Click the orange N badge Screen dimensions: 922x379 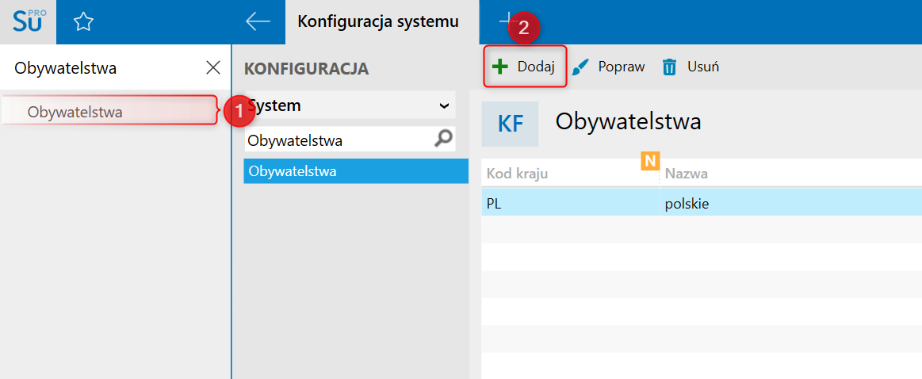coord(651,161)
